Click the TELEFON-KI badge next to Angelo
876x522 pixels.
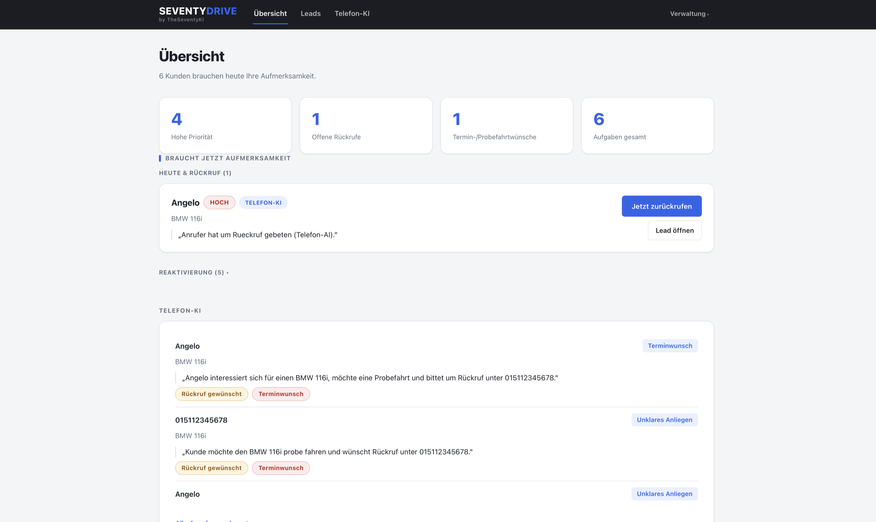pos(263,203)
